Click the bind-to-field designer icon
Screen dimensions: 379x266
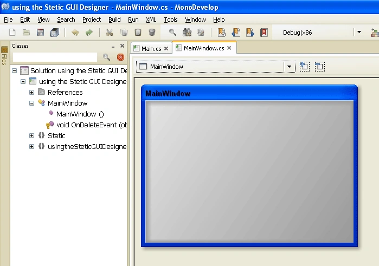[305, 67]
